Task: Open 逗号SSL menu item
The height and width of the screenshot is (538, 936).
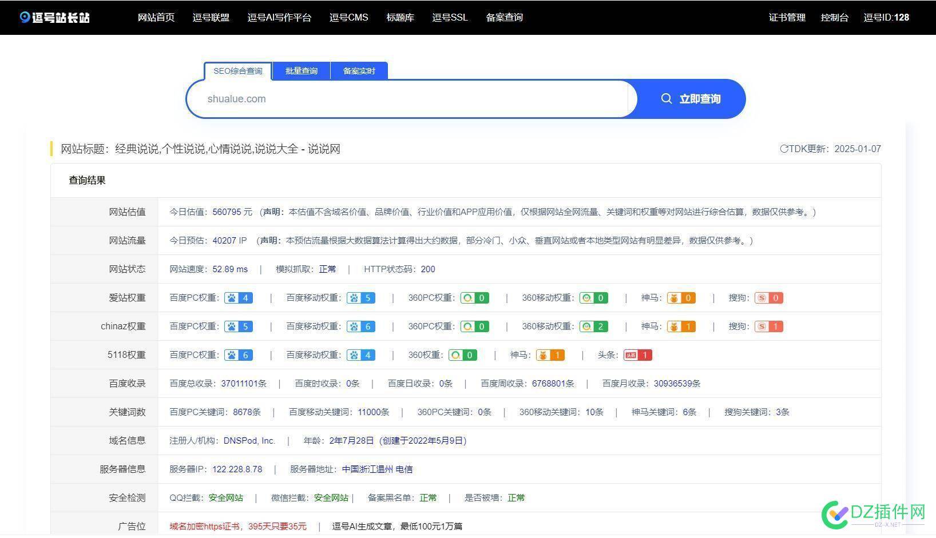Action: tap(450, 17)
